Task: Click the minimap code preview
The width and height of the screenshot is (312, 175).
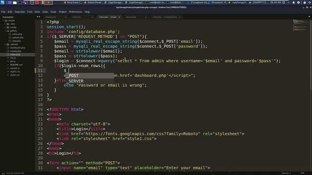Action: pos(300,25)
